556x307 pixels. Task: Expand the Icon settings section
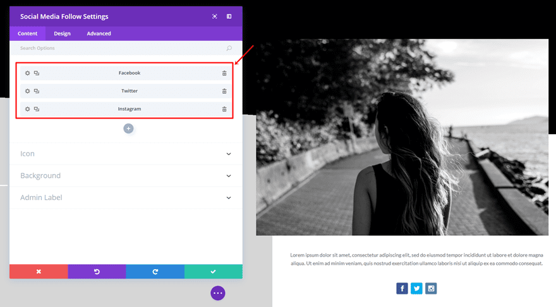click(126, 154)
